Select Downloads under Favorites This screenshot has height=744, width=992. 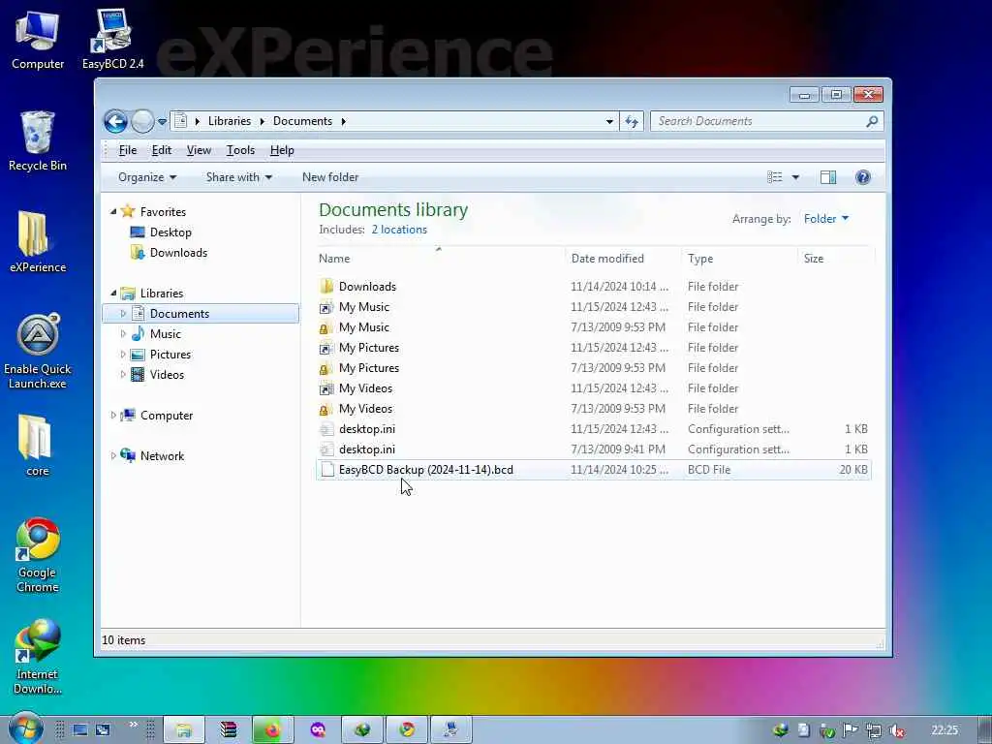(x=178, y=253)
